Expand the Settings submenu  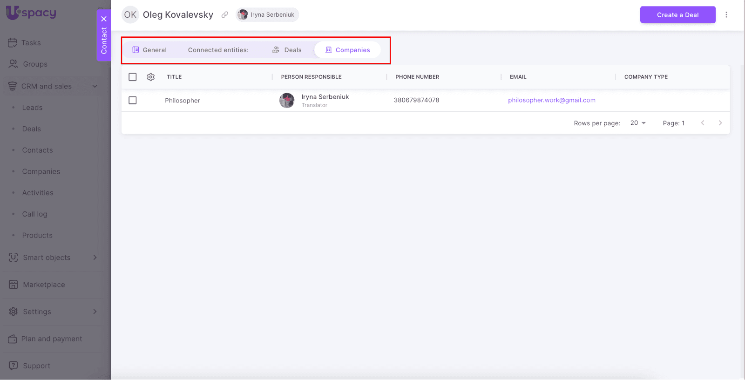(x=95, y=312)
